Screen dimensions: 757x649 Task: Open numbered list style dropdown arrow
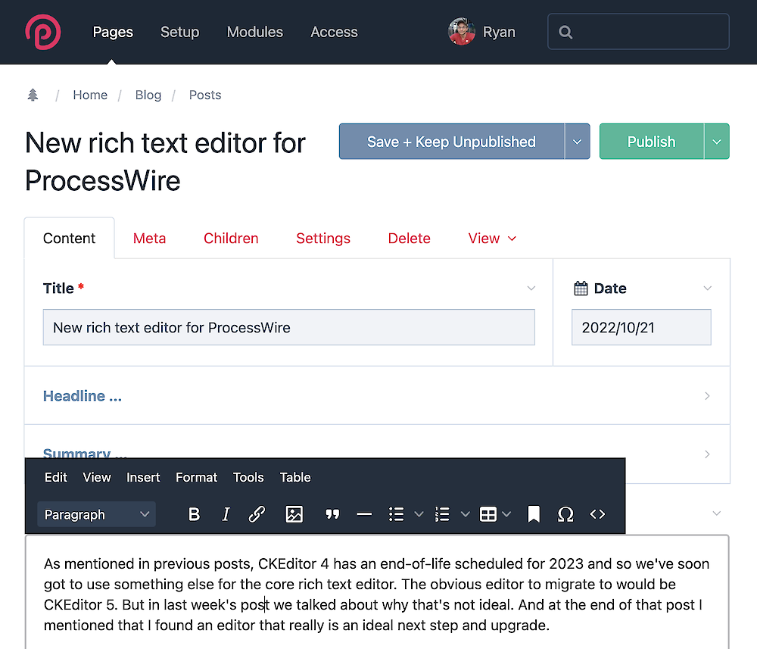point(465,514)
